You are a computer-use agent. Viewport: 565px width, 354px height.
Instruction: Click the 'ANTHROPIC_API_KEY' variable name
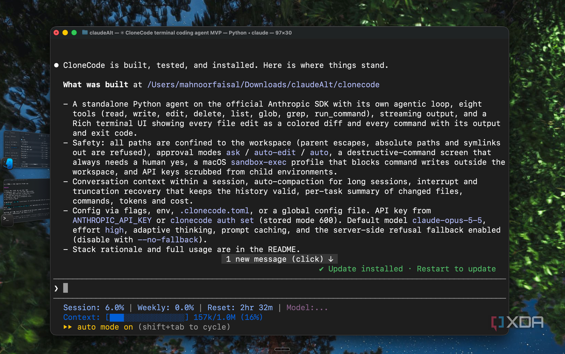[112, 220]
